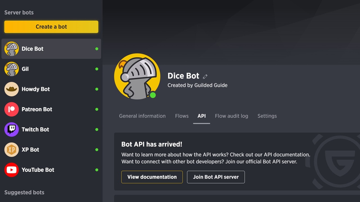Select the YouTube Bot name
360x202 pixels.
point(38,170)
